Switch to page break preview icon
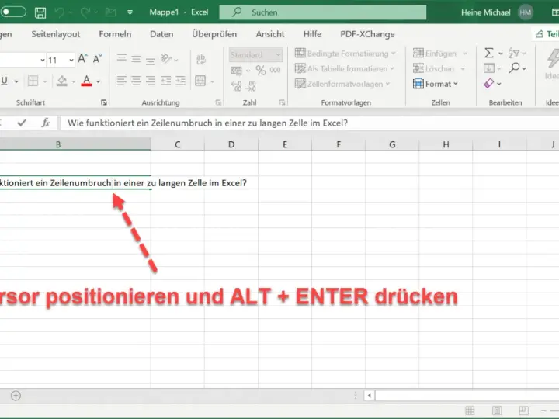Screen dimensions: 559x419 click(x=524, y=410)
